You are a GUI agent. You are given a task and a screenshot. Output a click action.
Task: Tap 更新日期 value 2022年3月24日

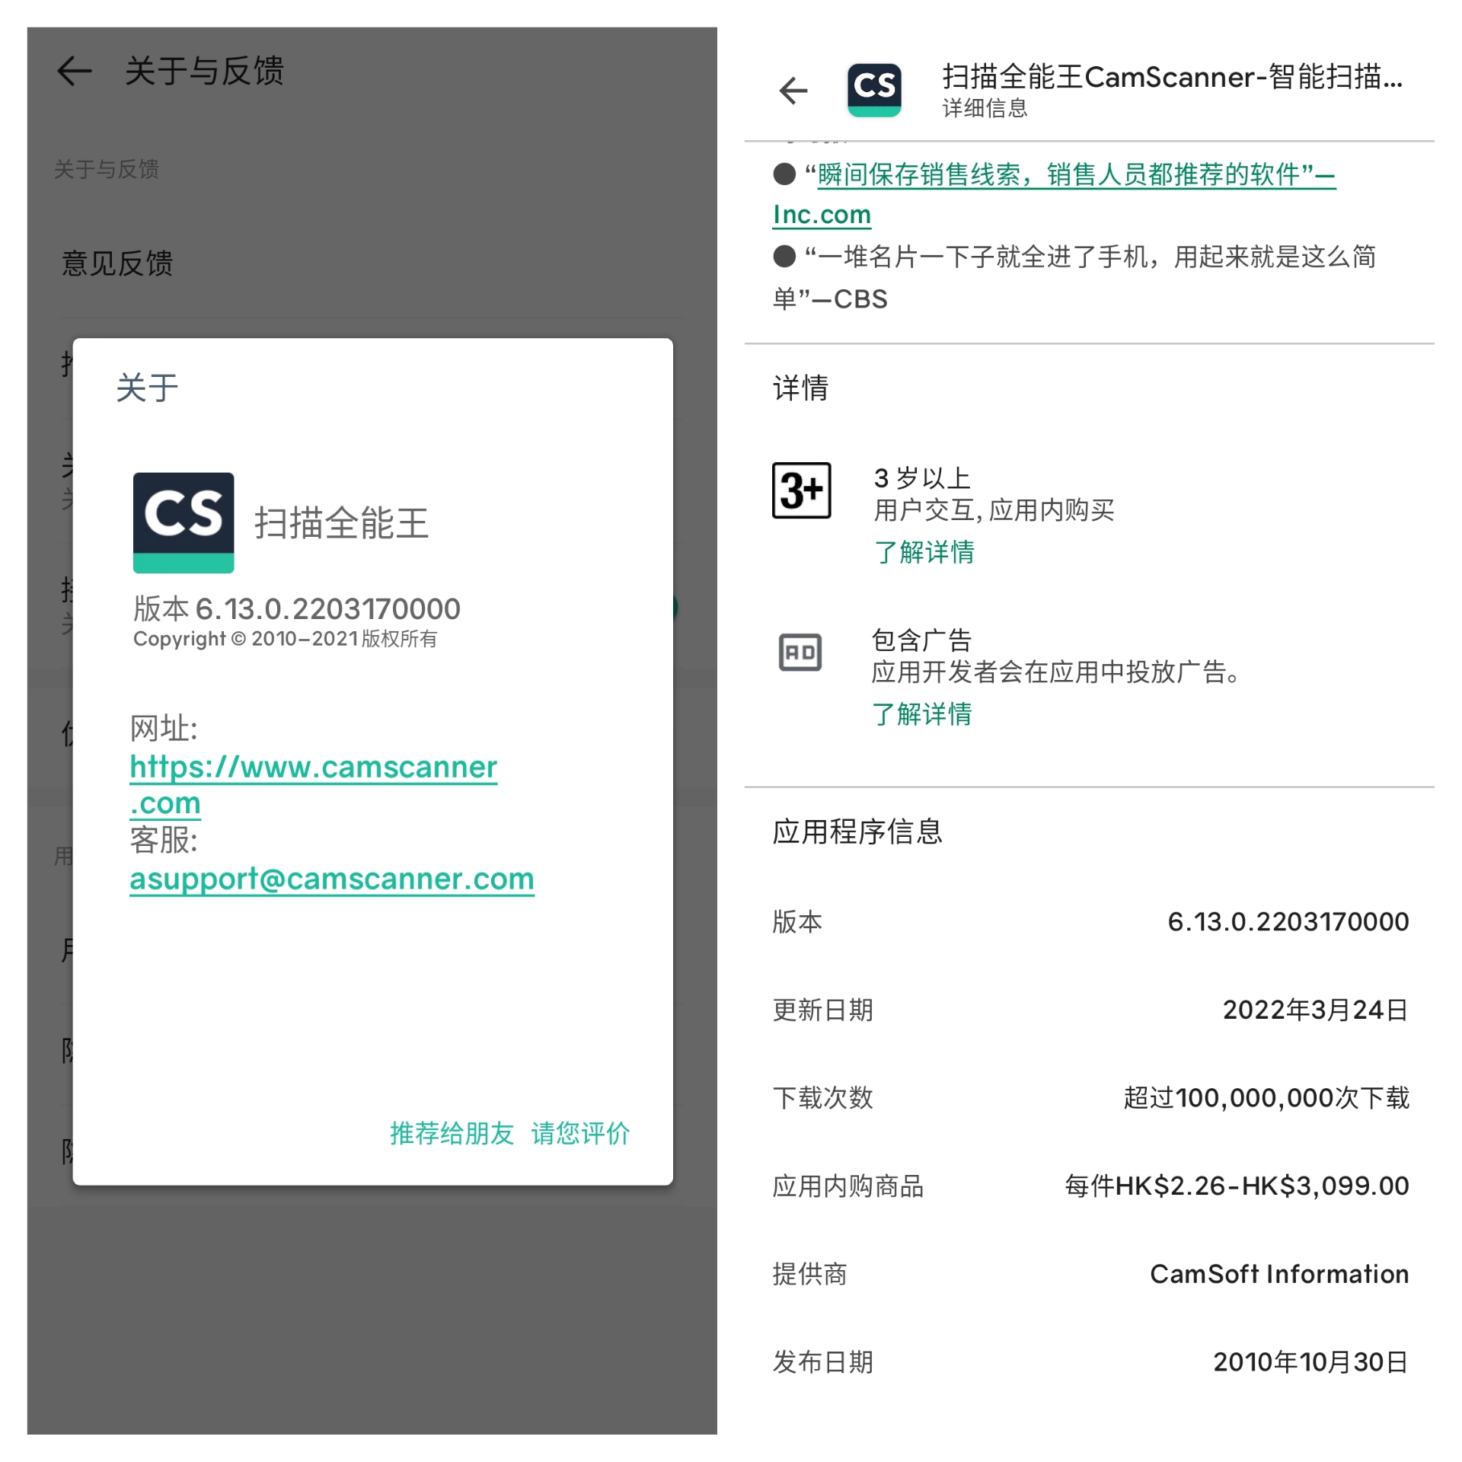click(x=1316, y=1010)
